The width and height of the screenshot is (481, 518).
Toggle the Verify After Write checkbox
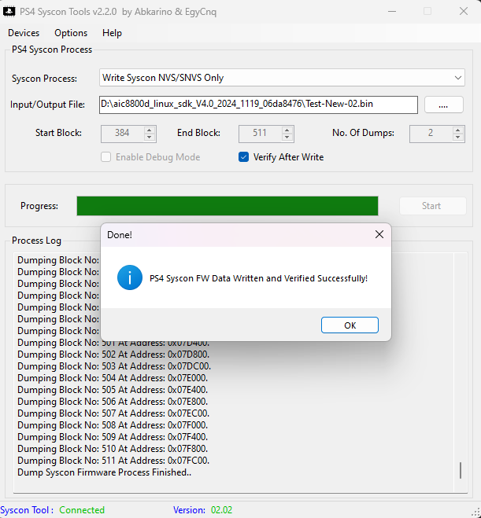click(x=243, y=157)
